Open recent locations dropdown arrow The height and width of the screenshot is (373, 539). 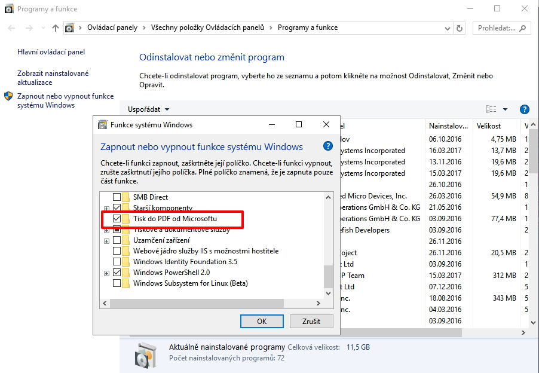click(43, 28)
